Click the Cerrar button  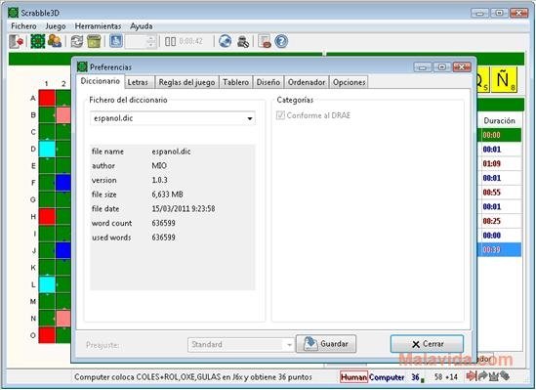[x=427, y=344]
